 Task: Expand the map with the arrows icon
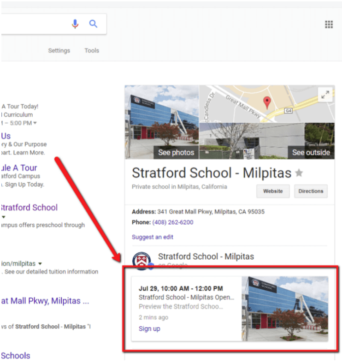tap(325, 95)
